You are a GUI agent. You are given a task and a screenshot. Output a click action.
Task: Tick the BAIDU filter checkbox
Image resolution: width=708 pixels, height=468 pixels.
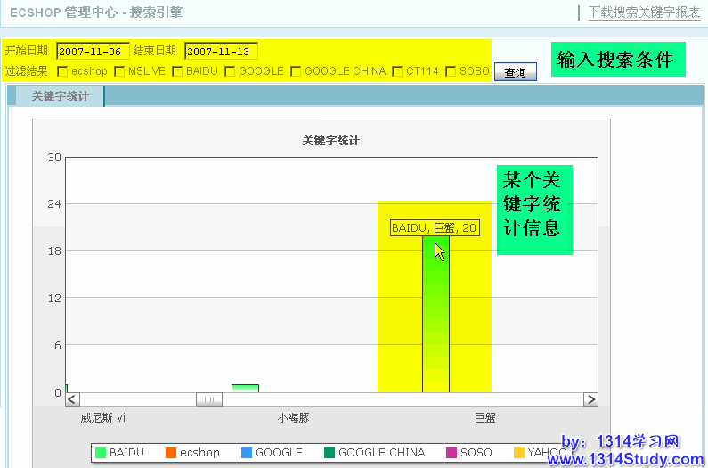[x=177, y=71]
